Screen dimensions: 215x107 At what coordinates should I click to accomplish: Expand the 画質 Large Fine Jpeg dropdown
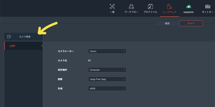[107, 79]
